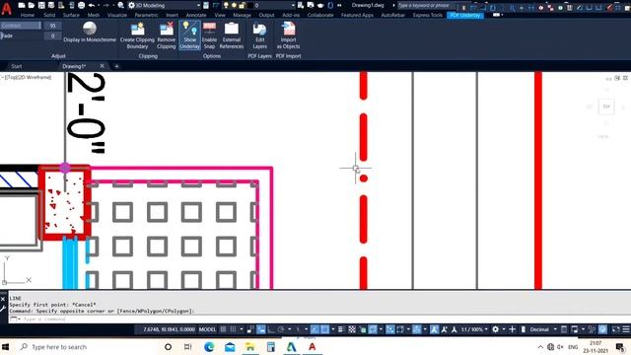The image size is (631, 355).
Task: Open the notification center icon
Action: click(620, 346)
